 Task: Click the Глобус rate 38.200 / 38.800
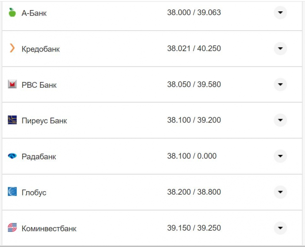(x=194, y=192)
